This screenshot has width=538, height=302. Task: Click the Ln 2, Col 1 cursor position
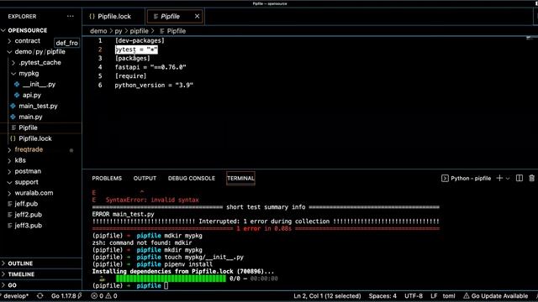coord(327,296)
